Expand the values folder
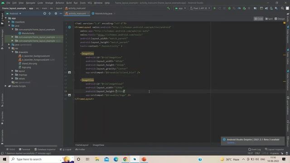This screenshot has height=163, width=290. (13, 78)
